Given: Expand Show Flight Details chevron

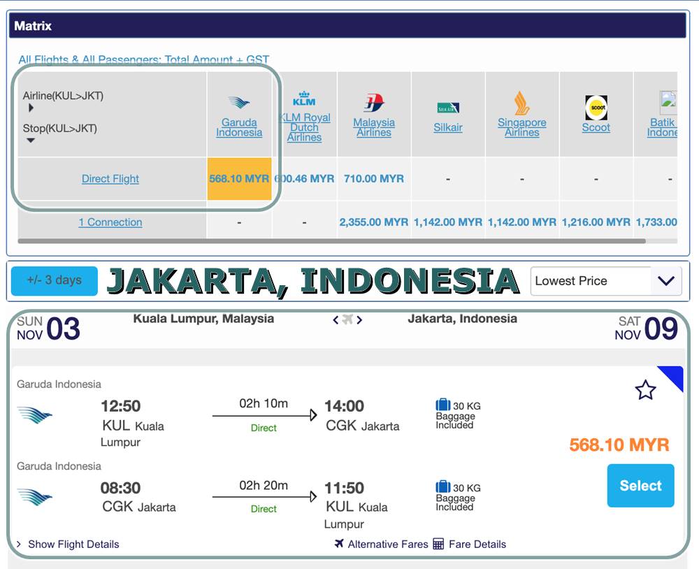Looking at the screenshot, I should pos(19,544).
